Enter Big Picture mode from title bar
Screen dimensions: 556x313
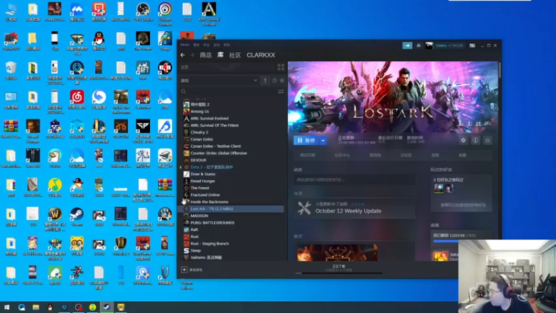[473, 45]
